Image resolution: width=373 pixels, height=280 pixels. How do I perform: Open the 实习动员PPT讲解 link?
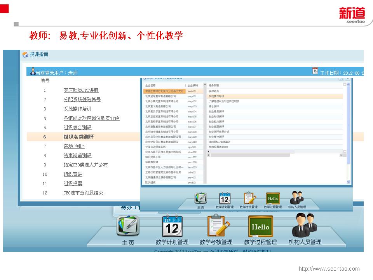tap(81, 90)
